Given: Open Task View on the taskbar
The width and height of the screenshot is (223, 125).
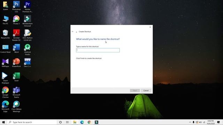Looking at the screenshot, I should (x=67, y=122).
